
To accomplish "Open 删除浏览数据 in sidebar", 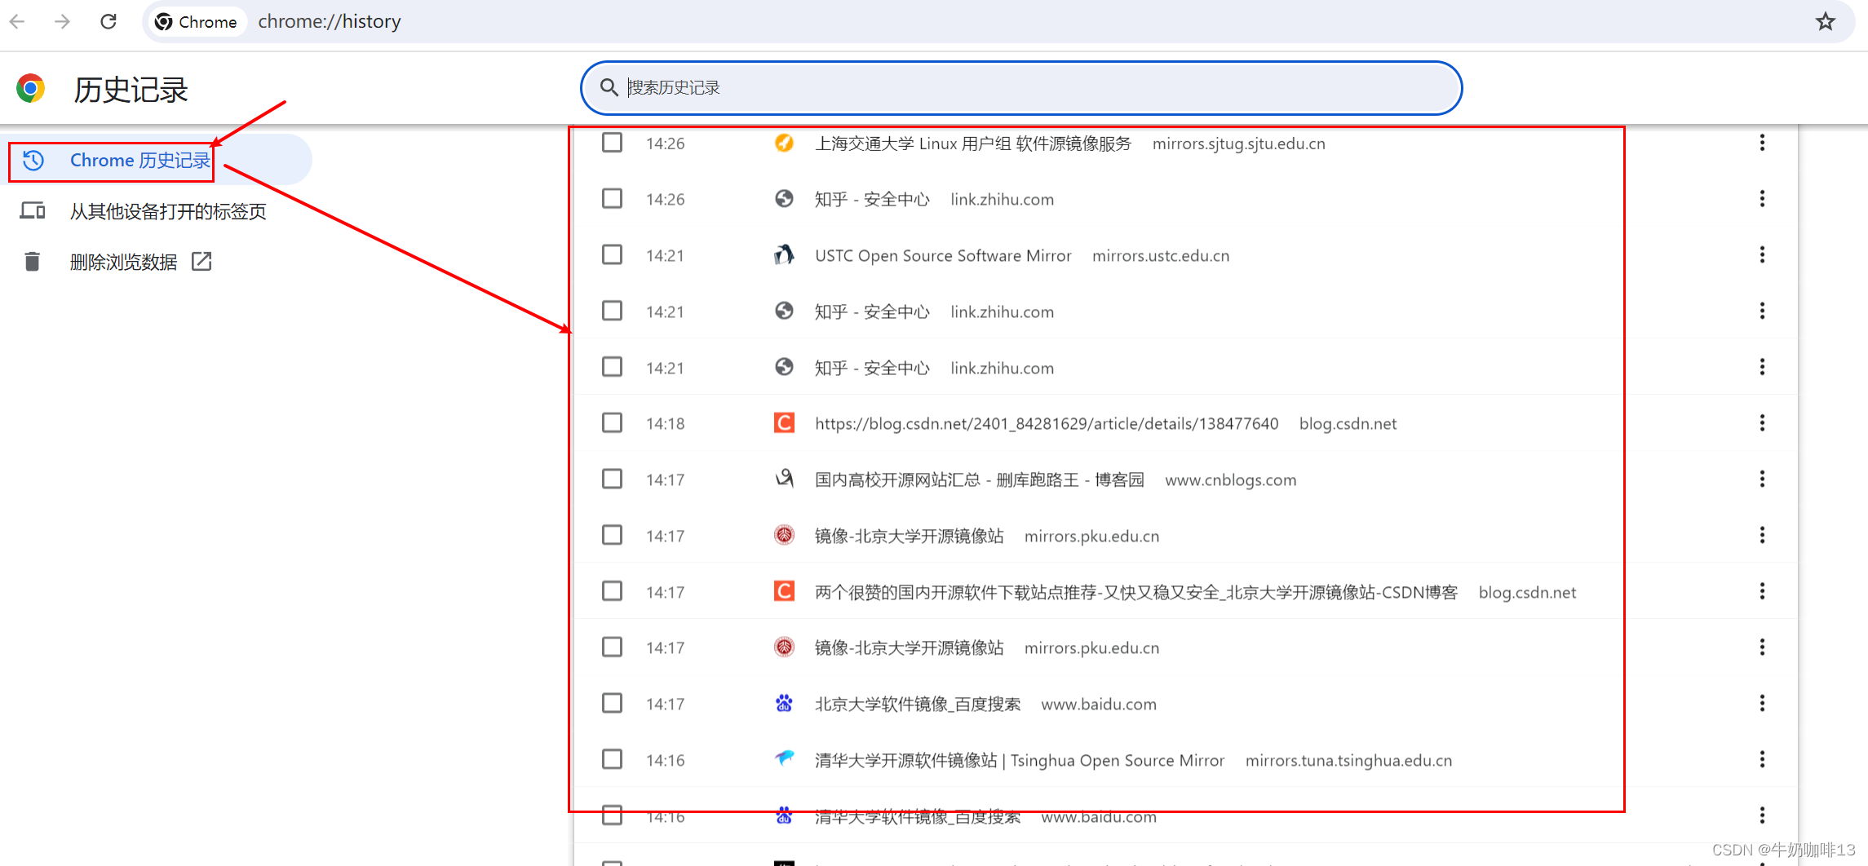I will [x=157, y=262].
